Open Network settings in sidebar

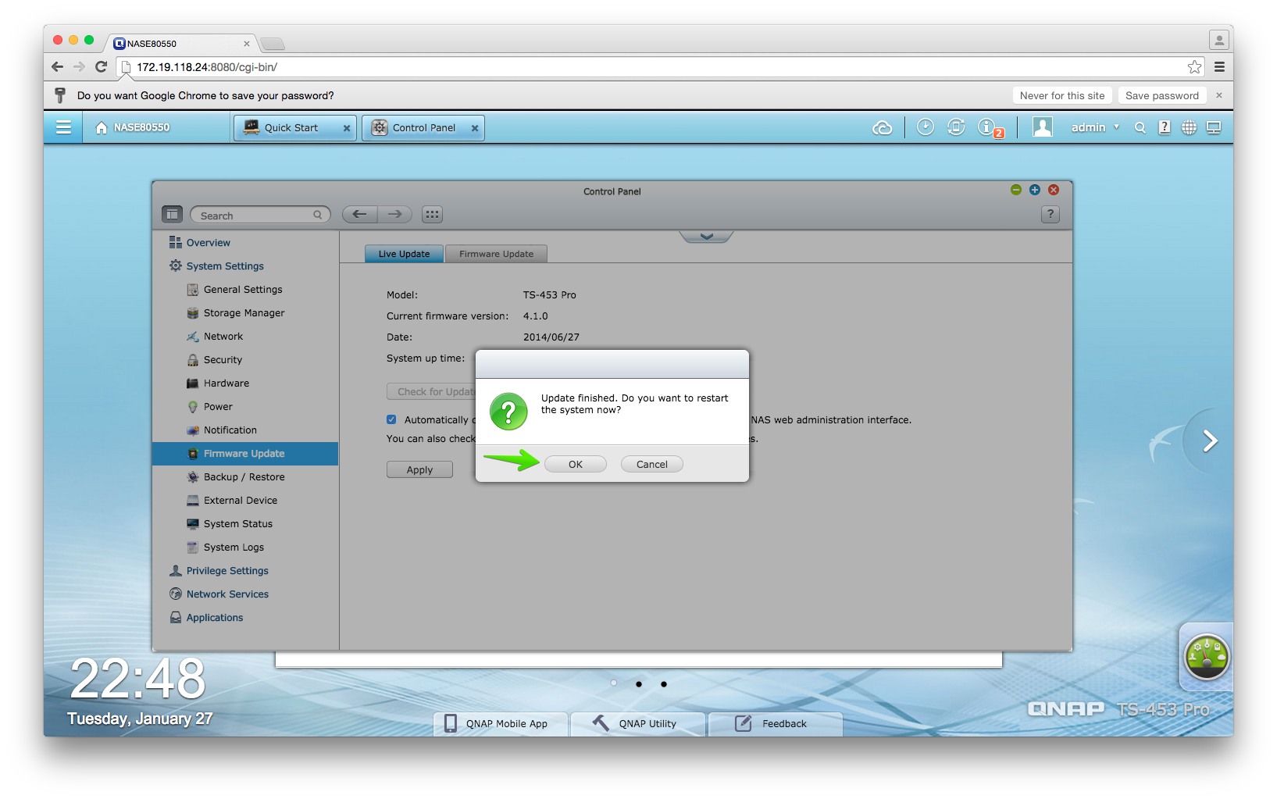[x=223, y=337]
